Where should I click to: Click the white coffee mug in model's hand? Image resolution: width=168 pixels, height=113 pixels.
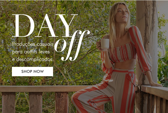105,44
